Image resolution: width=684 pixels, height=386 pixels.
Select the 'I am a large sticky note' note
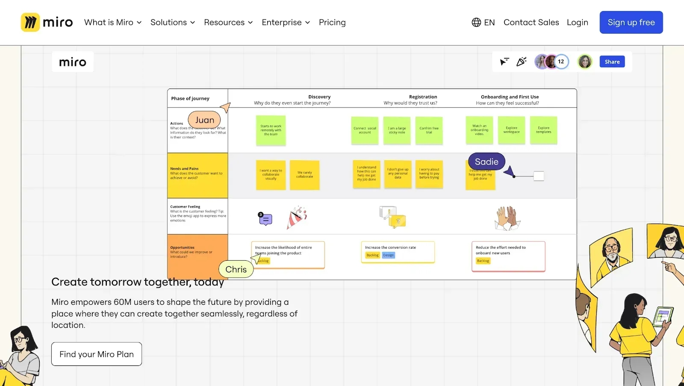pyautogui.click(x=397, y=130)
